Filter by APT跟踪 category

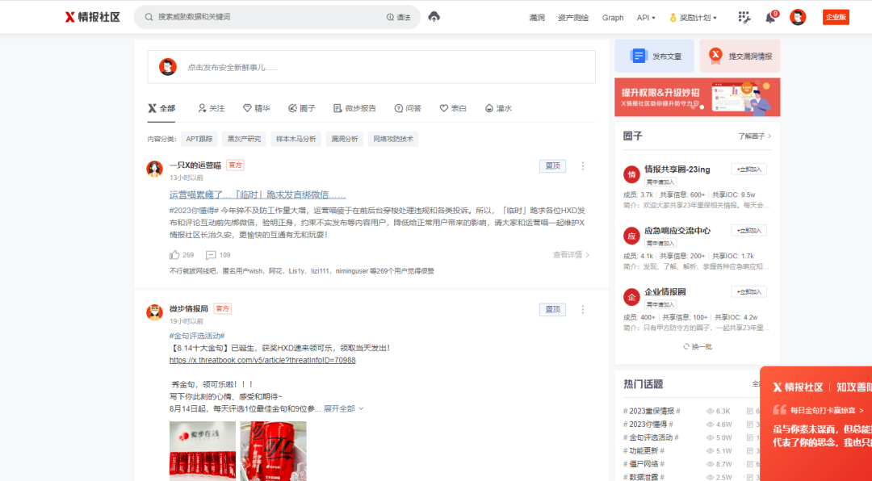199,139
